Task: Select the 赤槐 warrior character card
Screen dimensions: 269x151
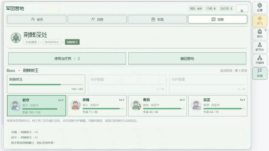Action: pyautogui.click(x=97, y=106)
